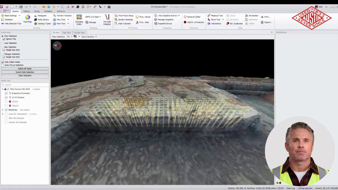The height and width of the screenshot is (190, 338).
Task: Uncheck the Expensive Excavator node checkbox
Action: pos(6,93)
